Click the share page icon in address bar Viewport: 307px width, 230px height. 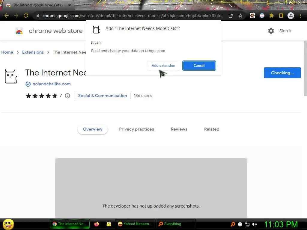tap(231, 16)
